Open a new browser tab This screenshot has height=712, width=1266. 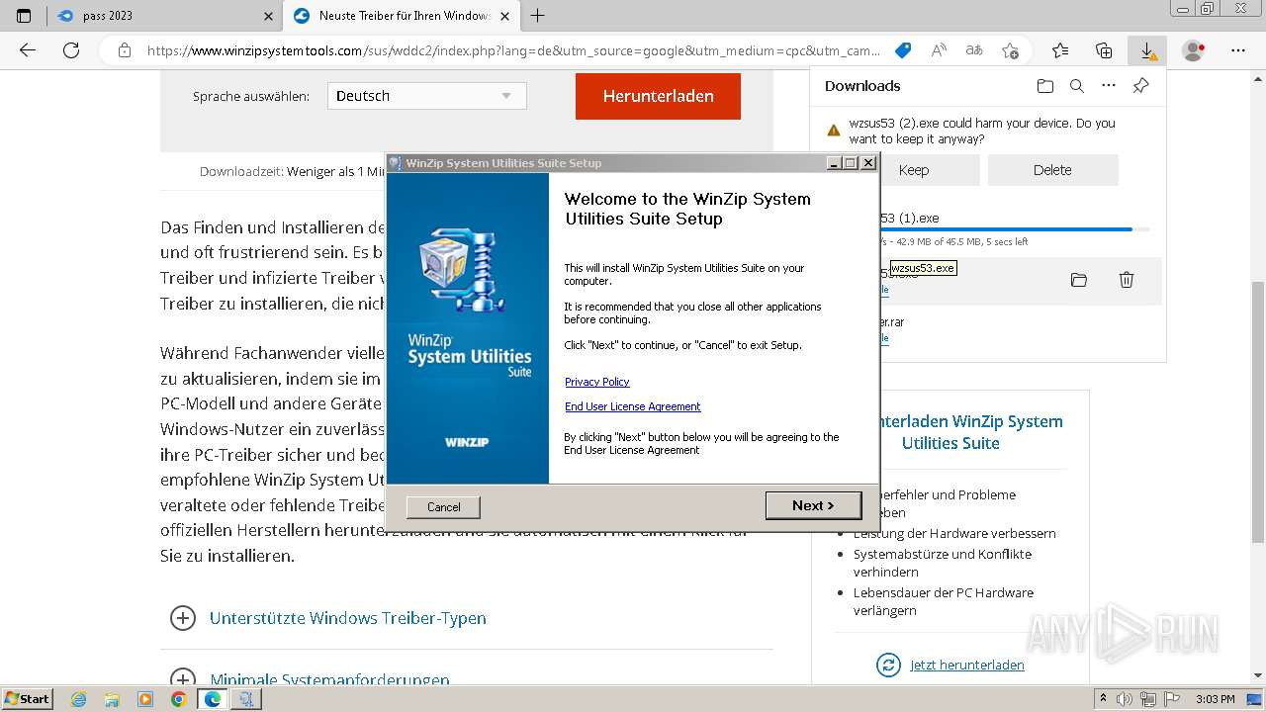[x=537, y=16]
